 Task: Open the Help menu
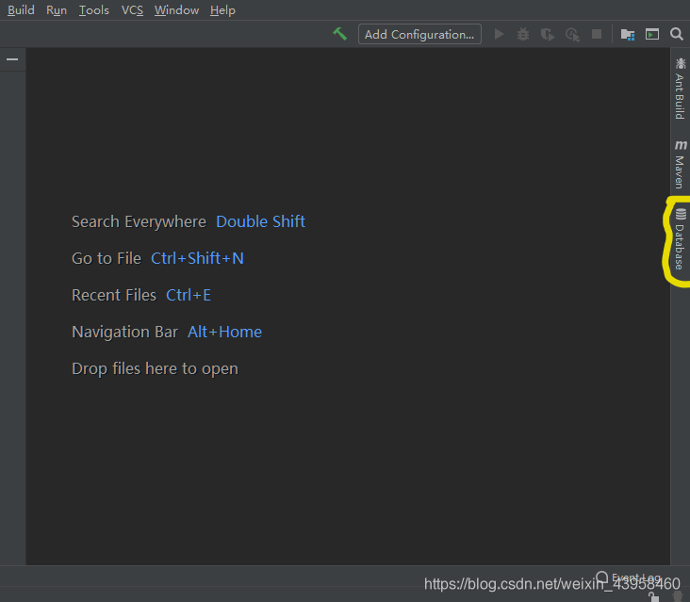tap(222, 9)
